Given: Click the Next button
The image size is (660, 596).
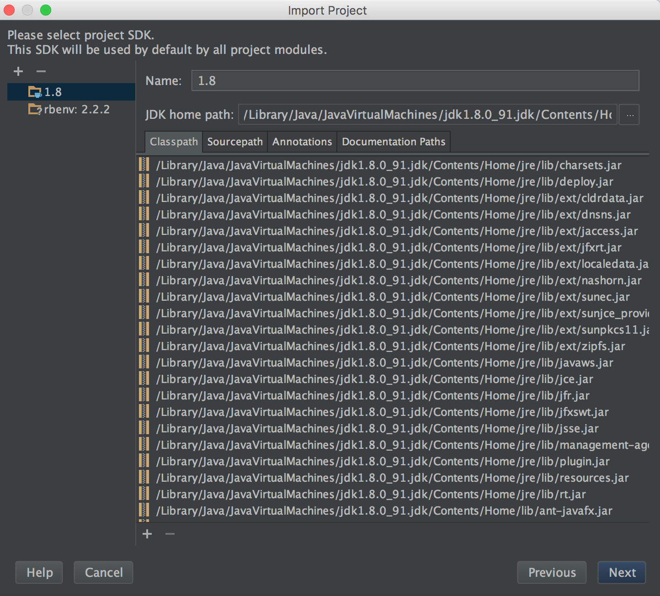Looking at the screenshot, I should 622,573.
